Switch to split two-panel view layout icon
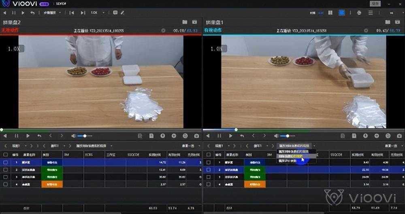The height and width of the screenshot is (214, 405). click(x=330, y=13)
